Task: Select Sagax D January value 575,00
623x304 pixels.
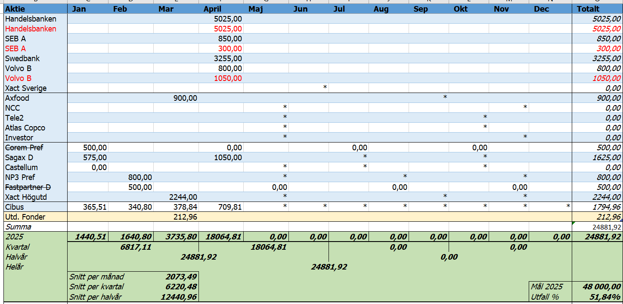Action: pyautogui.click(x=95, y=158)
